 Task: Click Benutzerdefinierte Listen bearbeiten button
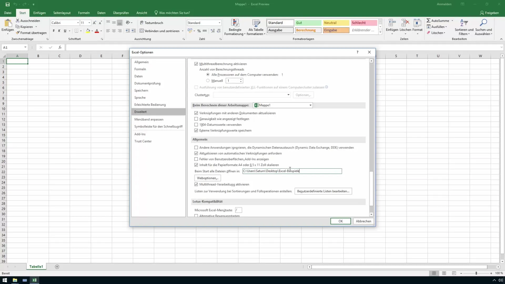(x=323, y=191)
